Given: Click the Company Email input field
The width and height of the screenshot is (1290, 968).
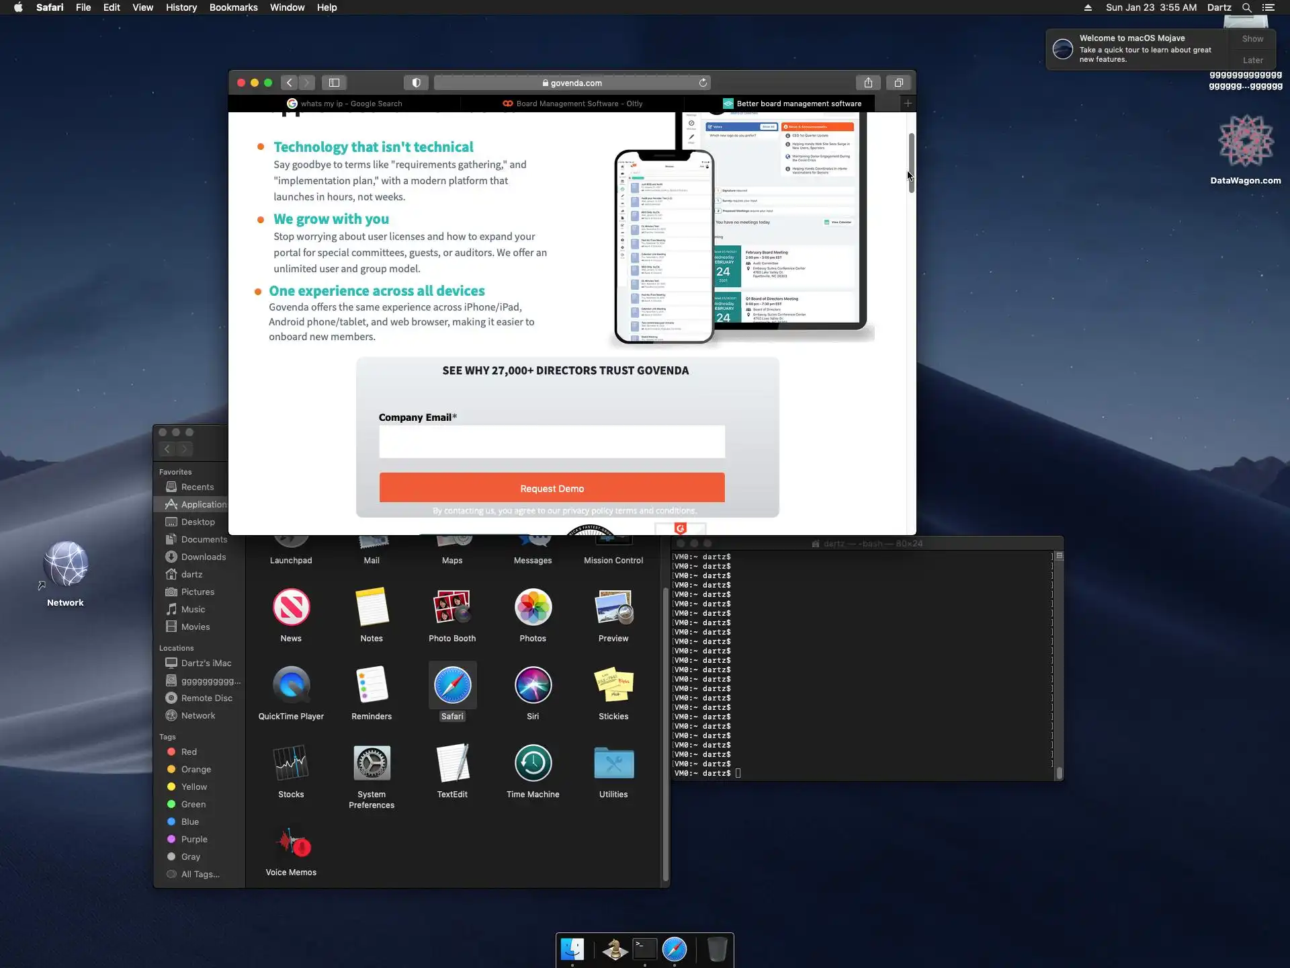Looking at the screenshot, I should 552,442.
